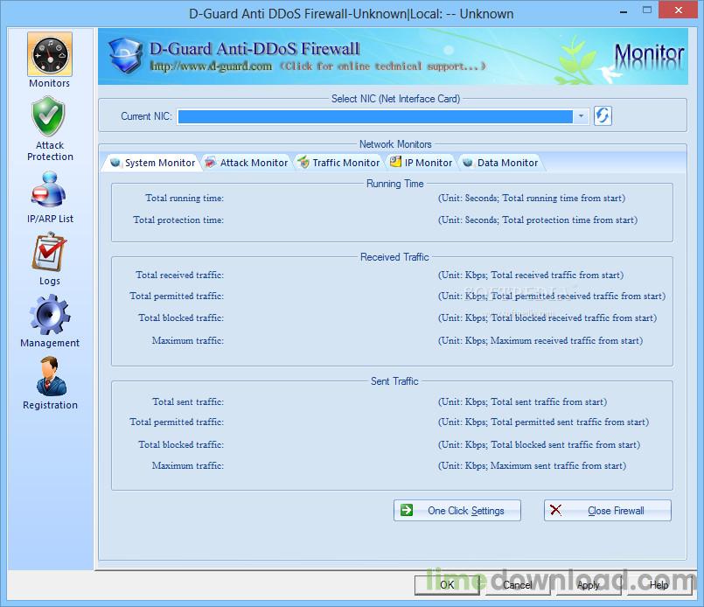Click the red X icon on Close Firewall
The height and width of the screenshot is (607, 704).
pos(555,510)
